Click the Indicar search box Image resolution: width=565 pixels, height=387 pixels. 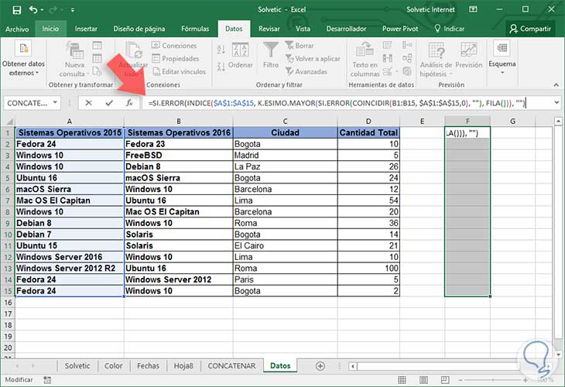point(450,29)
